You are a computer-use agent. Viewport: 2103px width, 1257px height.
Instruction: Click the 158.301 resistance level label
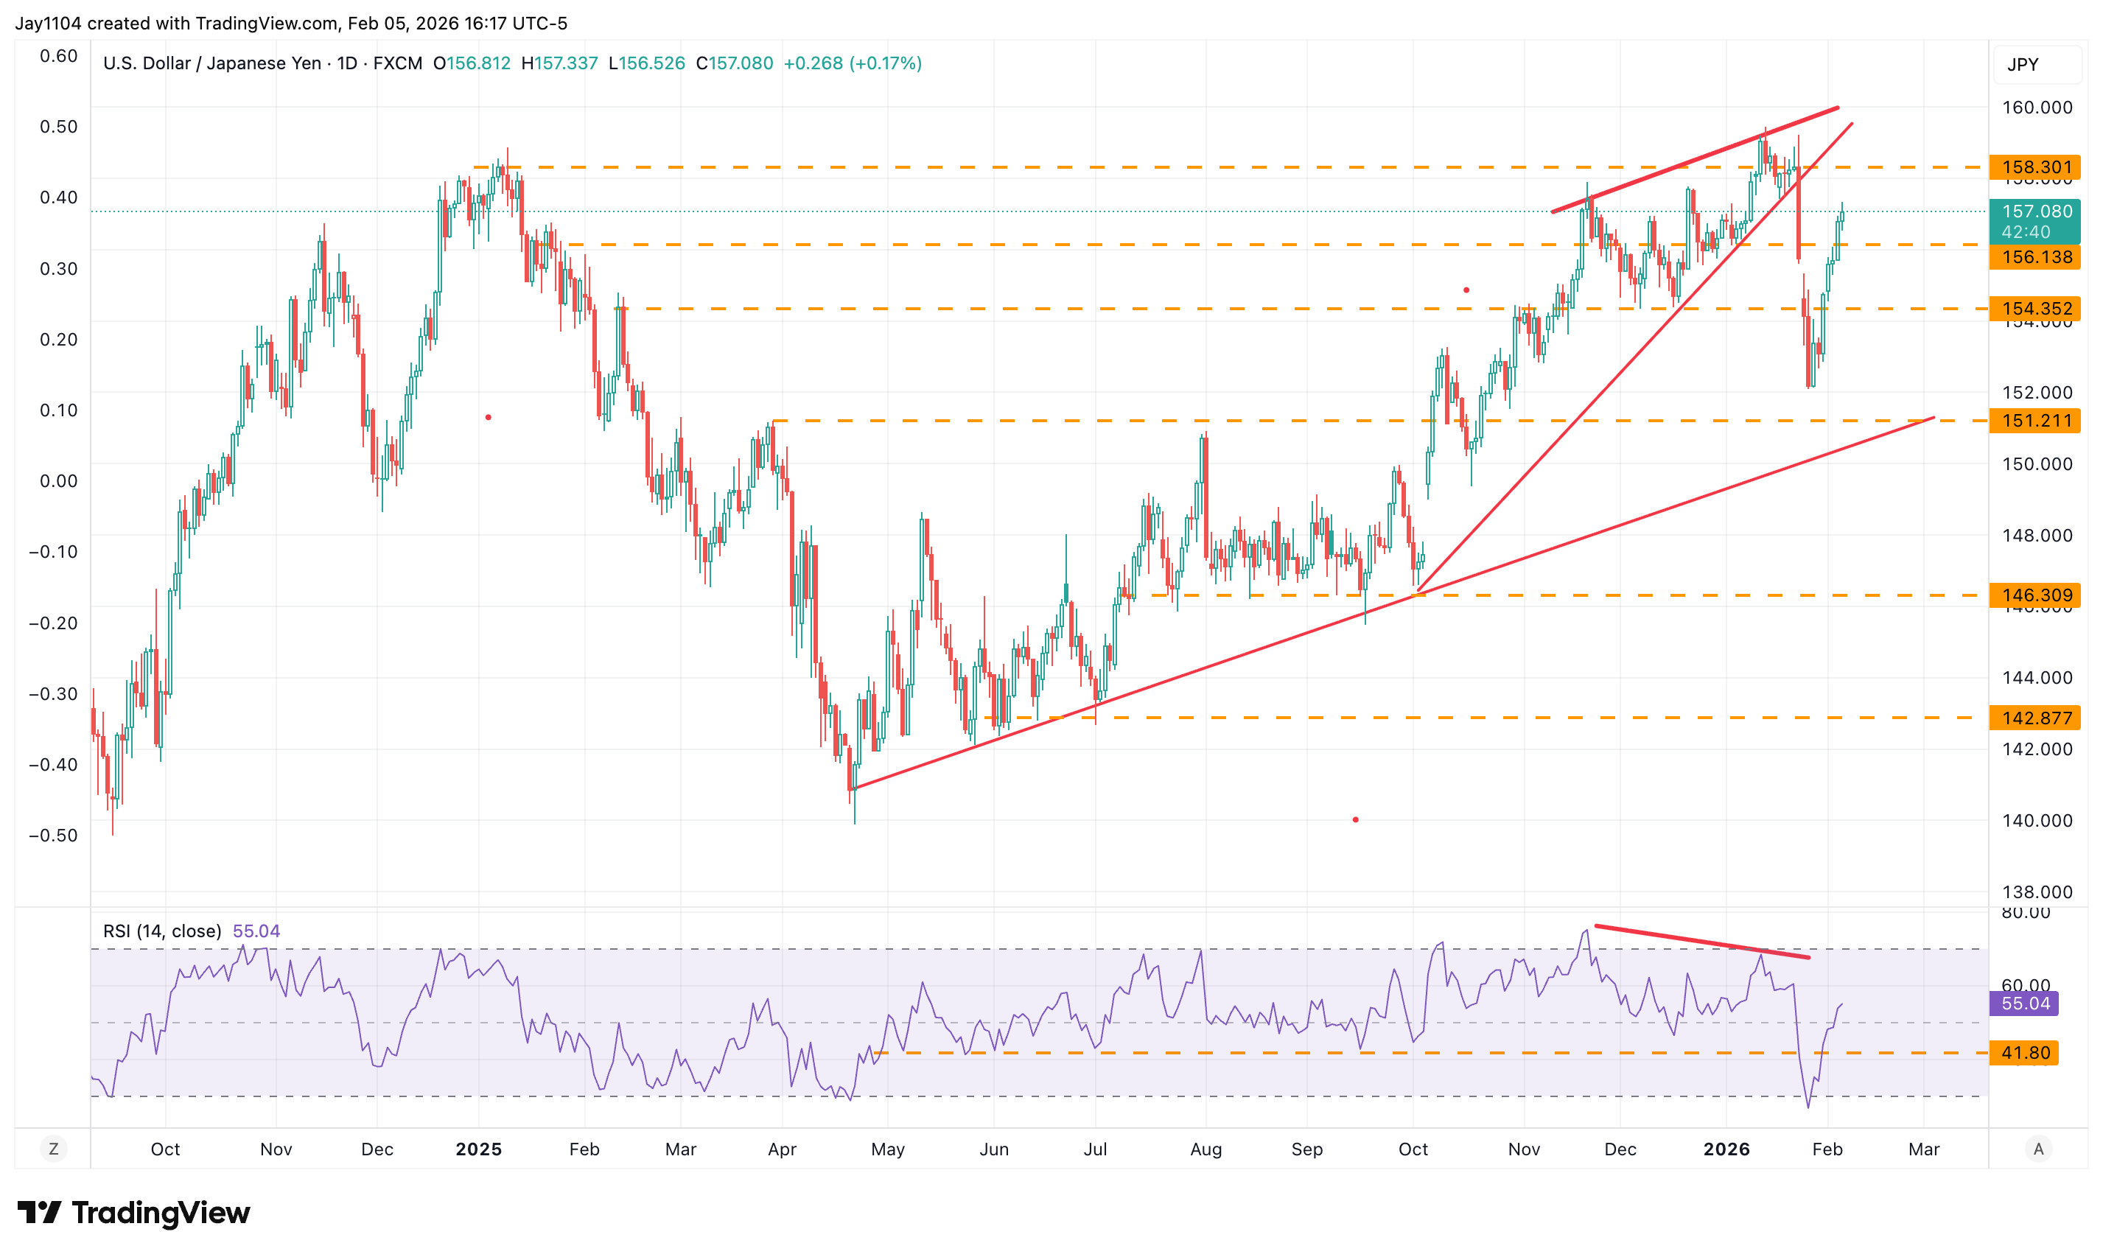pyautogui.click(x=2036, y=167)
